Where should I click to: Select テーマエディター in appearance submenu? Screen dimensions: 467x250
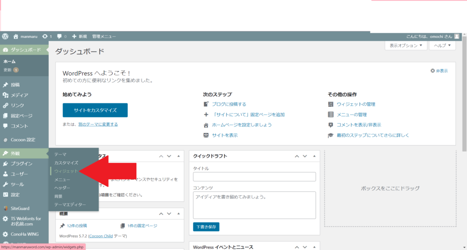click(70, 204)
